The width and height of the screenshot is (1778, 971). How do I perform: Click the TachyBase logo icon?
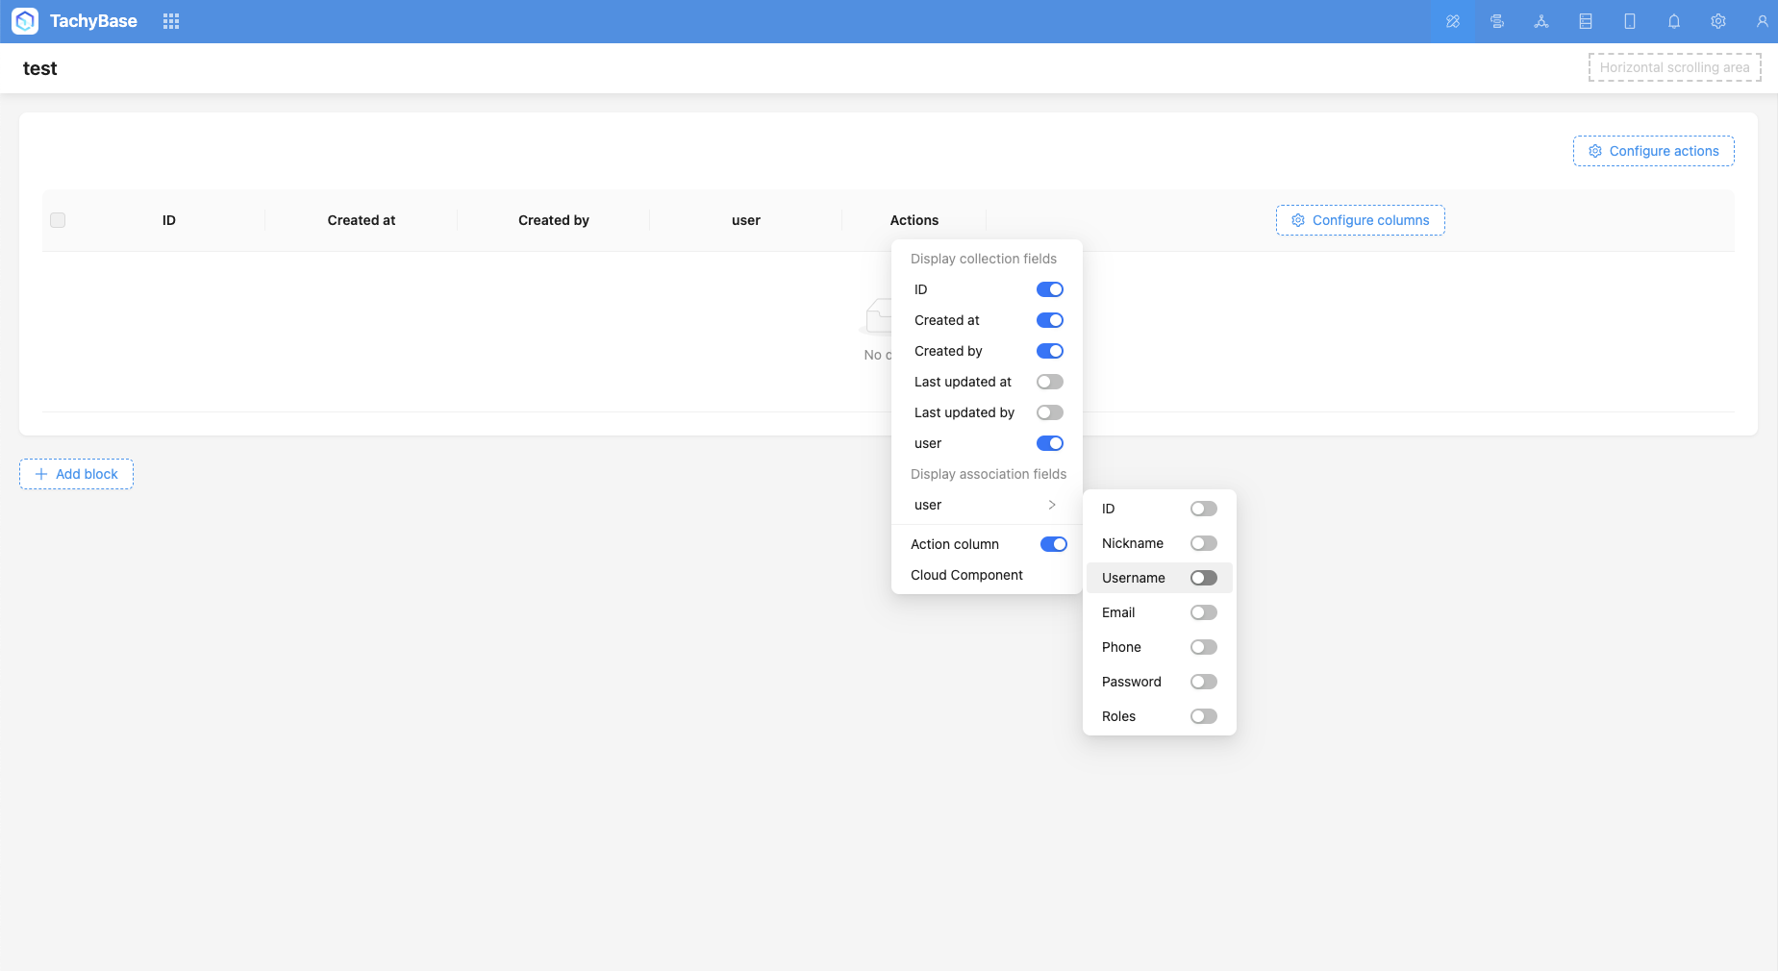coord(25,21)
